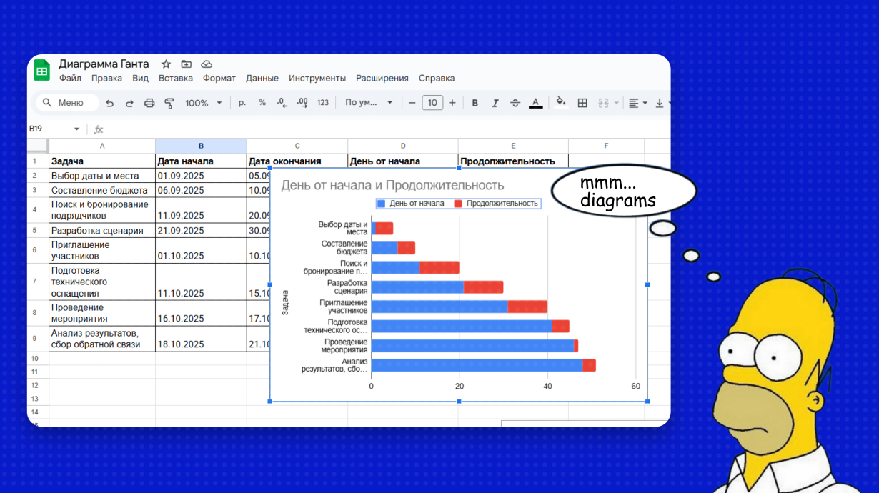Image resolution: width=879 pixels, height=493 pixels.
Task: Click the redo arrow icon
Action: pos(129,103)
